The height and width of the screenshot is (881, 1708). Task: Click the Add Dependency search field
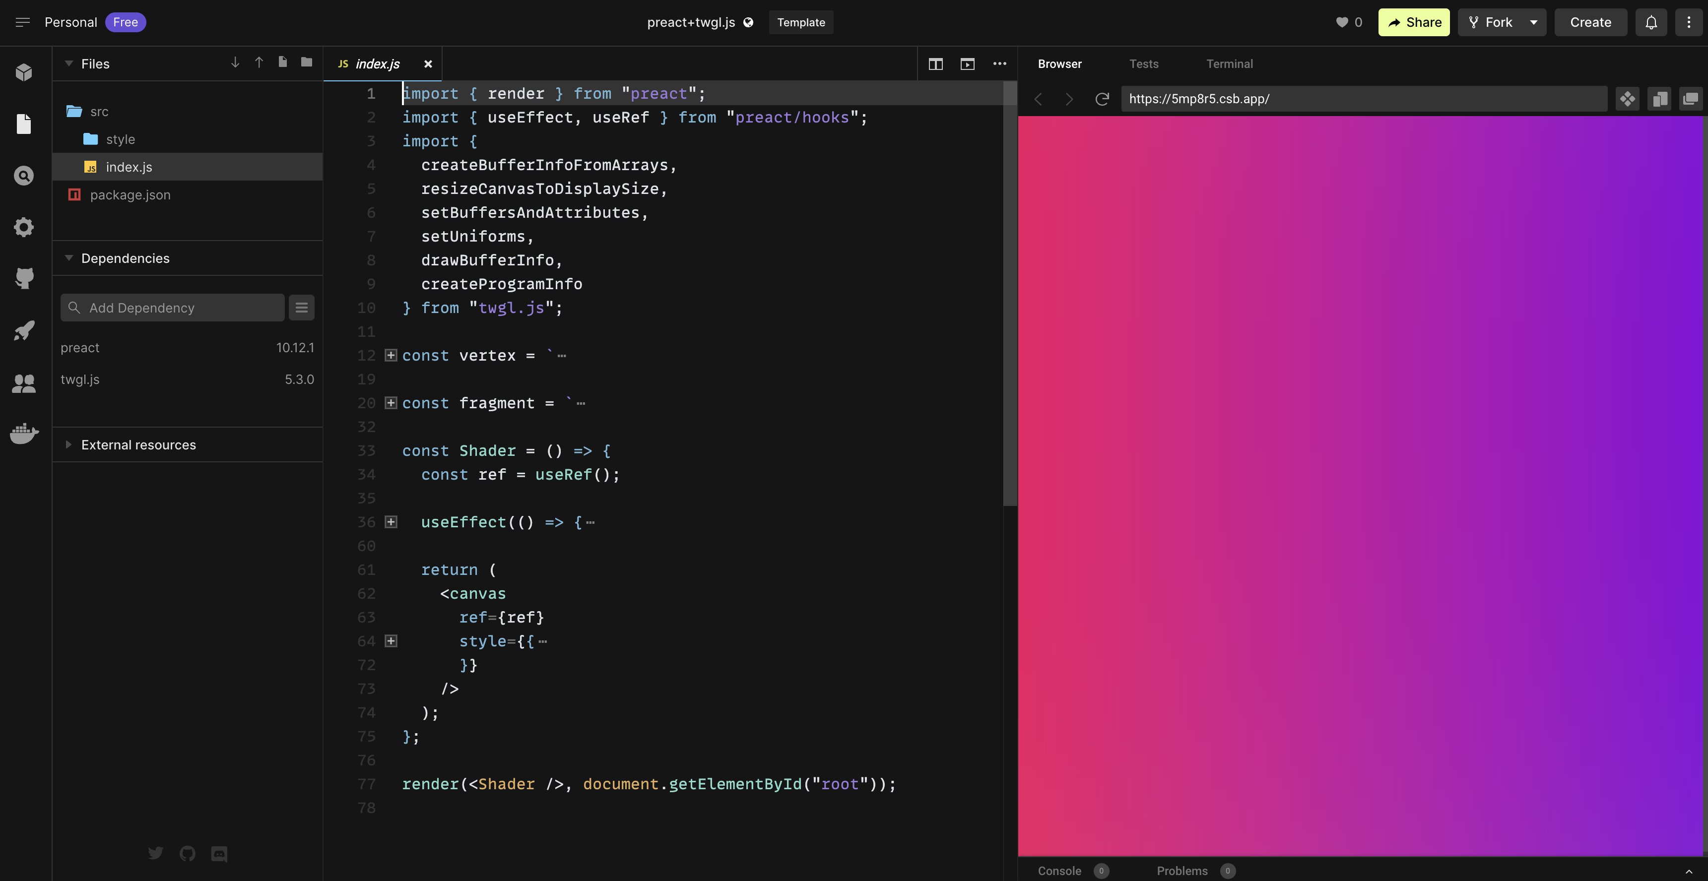pos(172,307)
